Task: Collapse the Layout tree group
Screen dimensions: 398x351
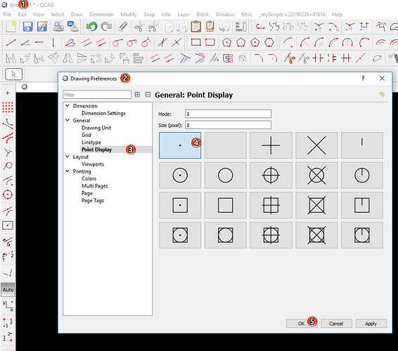Action: click(x=68, y=157)
